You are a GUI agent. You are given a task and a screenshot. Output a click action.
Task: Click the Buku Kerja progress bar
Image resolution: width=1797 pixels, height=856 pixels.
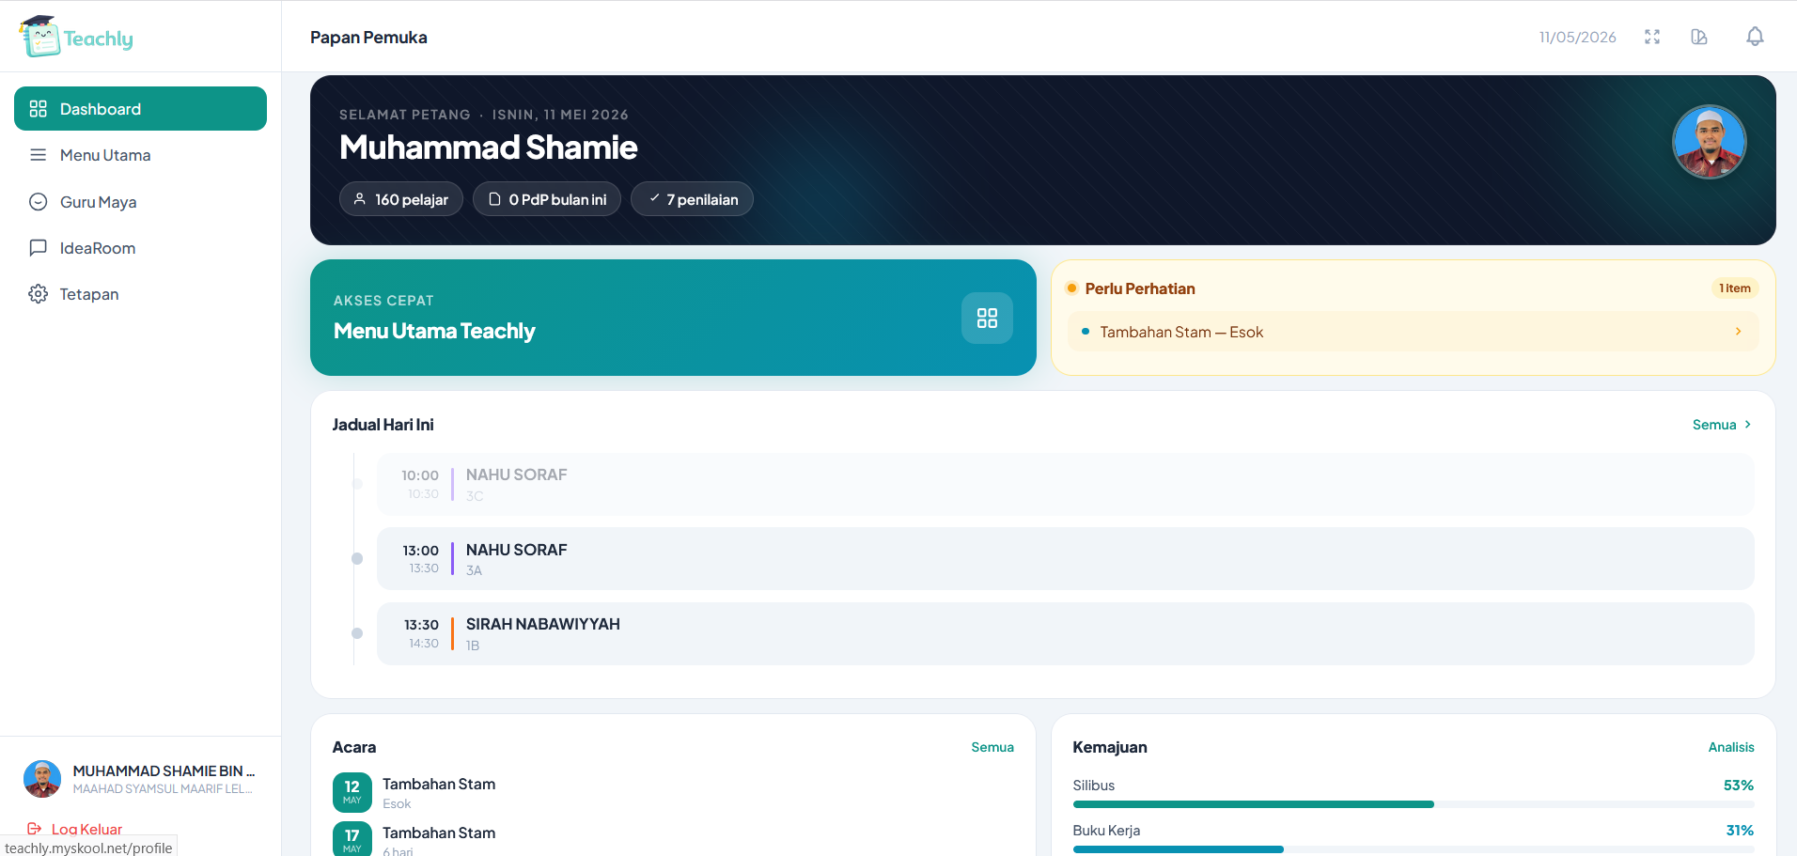(1414, 849)
